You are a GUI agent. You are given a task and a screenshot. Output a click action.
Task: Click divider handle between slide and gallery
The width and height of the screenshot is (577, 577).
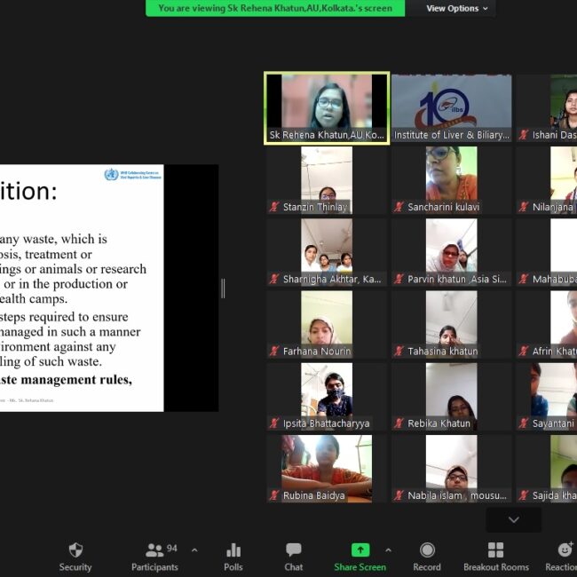[x=223, y=288]
